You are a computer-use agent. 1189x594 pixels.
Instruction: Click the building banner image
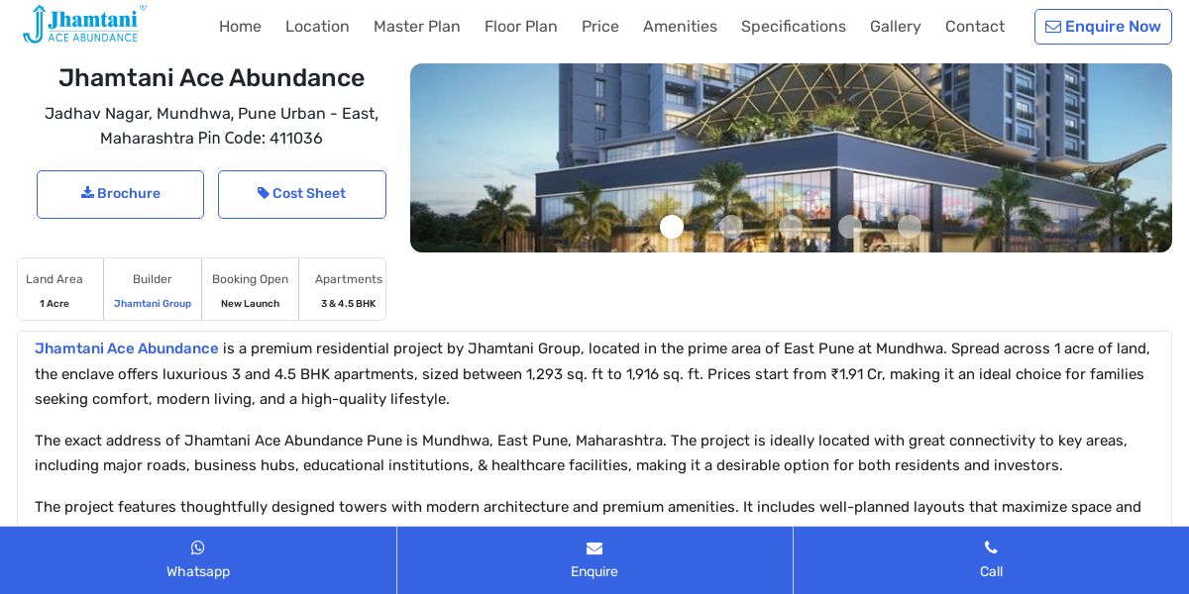click(x=791, y=158)
